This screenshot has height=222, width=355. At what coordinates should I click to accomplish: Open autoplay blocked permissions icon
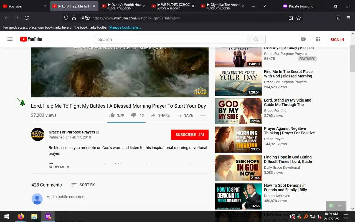(x=87, y=18)
